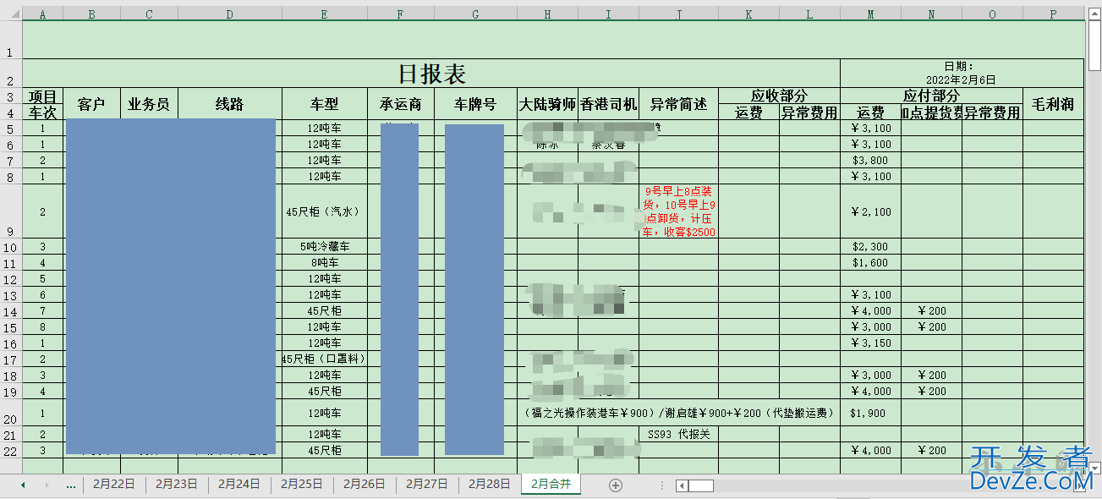1102x499 pixels.
Task: Select column P header
Action: click(x=1054, y=14)
